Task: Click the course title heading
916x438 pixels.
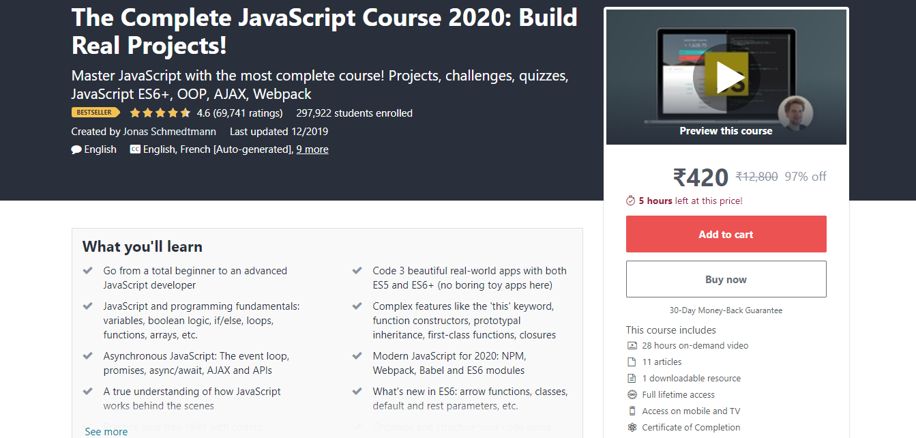Action: [324, 31]
